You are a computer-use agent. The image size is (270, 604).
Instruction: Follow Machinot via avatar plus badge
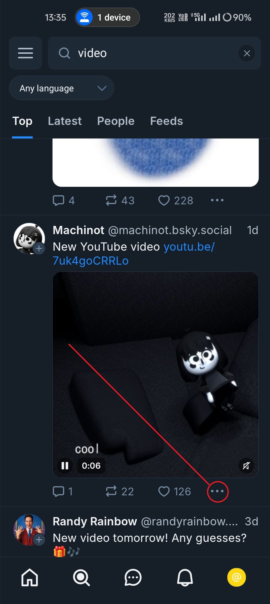pos(39,248)
